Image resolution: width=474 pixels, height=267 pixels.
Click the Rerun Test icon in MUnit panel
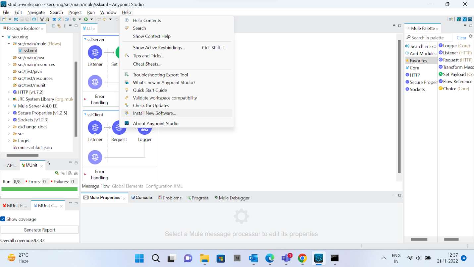57,173
